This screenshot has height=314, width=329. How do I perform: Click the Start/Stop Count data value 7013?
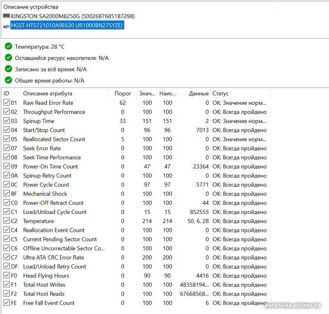pyautogui.click(x=202, y=130)
